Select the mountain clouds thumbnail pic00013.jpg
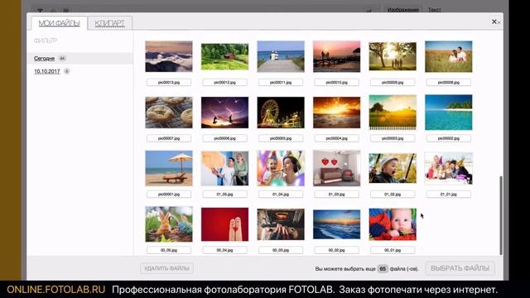 (169, 56)
